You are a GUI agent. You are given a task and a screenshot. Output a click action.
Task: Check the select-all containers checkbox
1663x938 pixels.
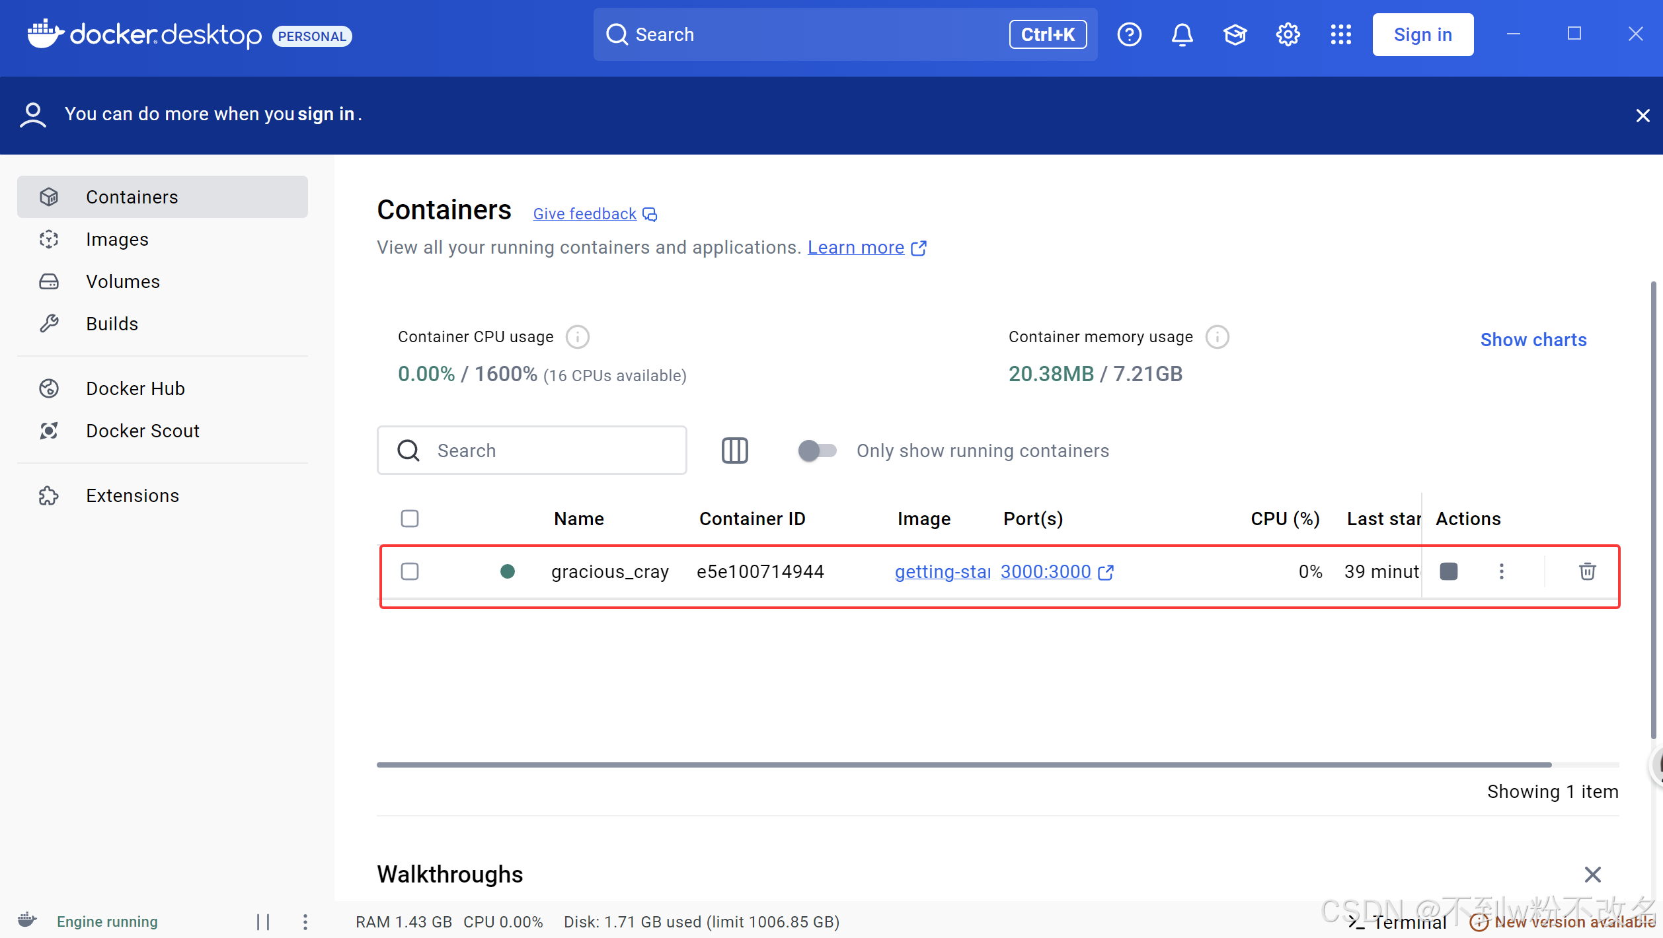click(409, 519)
